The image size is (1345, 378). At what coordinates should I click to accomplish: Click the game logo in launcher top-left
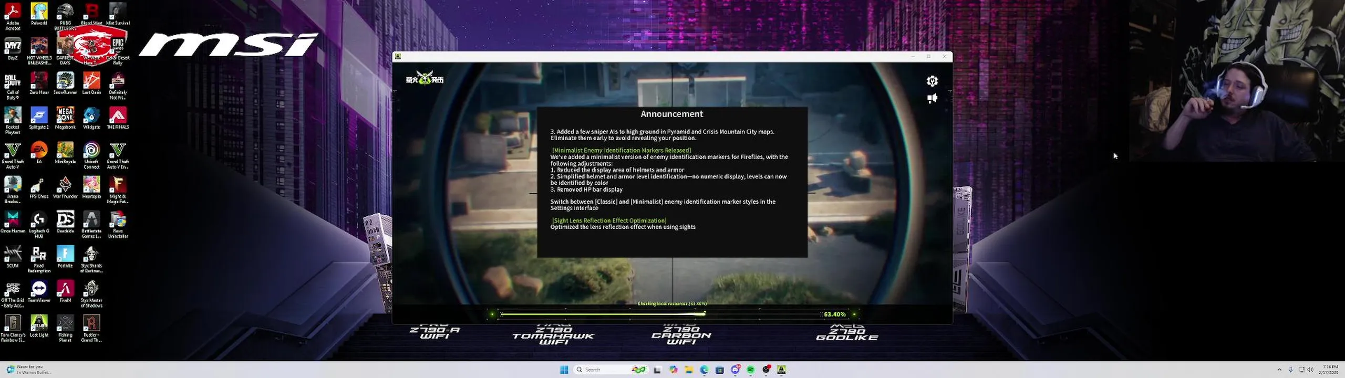coord(425,79)
